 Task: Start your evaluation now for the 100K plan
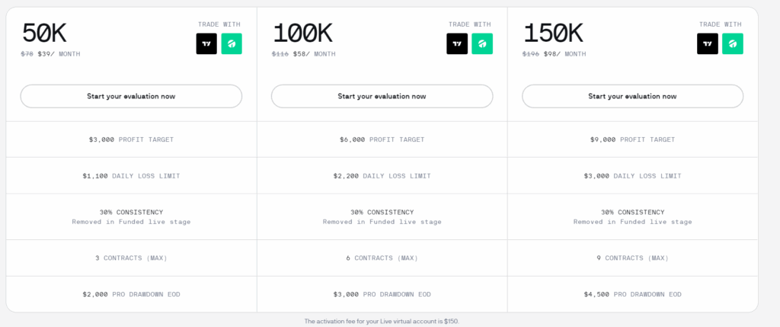pos(382,96)
